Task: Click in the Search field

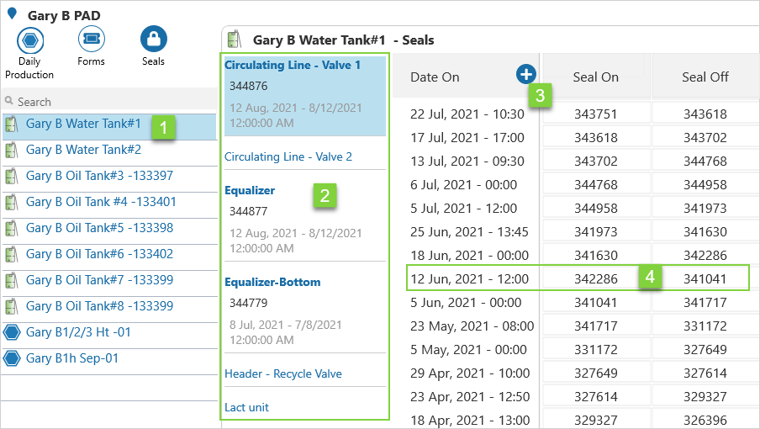Action: (x=109, y=102)
